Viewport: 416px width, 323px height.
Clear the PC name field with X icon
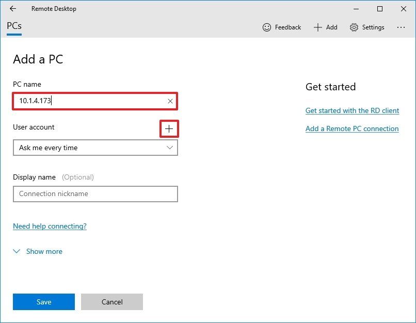point(170,101)
